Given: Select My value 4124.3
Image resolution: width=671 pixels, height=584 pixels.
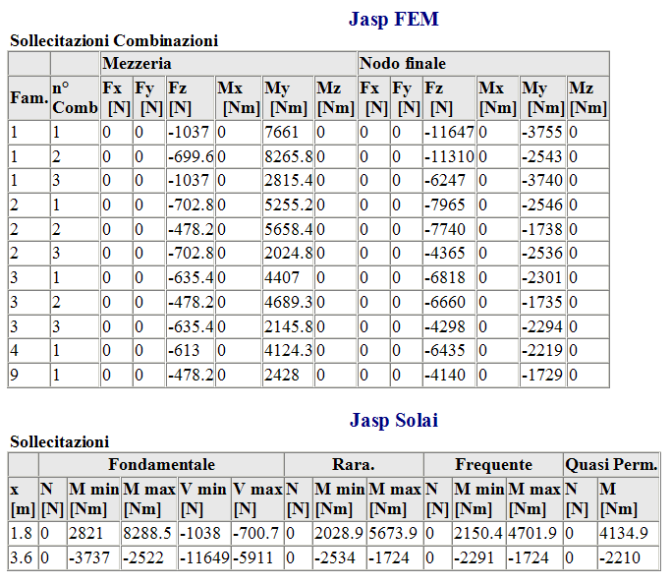Looking at the screenshot, I should click(289, 350).
